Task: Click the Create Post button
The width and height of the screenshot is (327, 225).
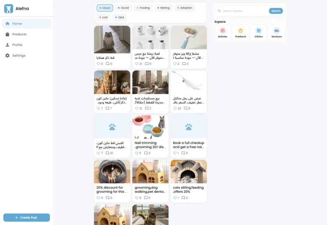Action: tap(27, 218)
